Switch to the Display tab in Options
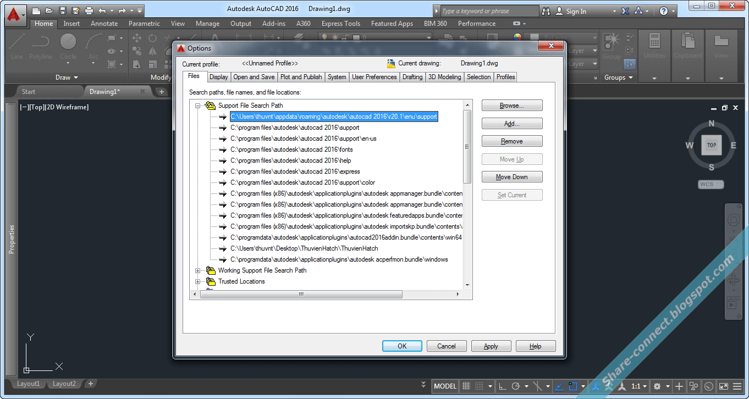 218,77
